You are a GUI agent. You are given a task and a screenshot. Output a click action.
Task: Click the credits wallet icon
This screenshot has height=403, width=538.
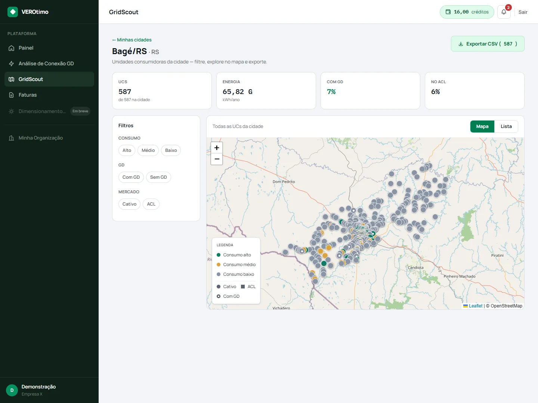[x=448, y=12]
